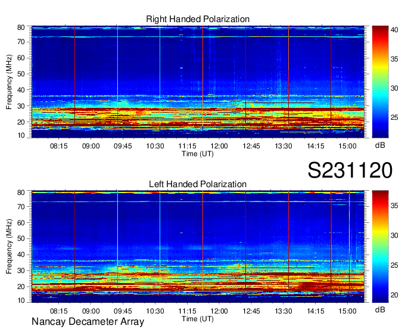The image size is (405, 329).
Task: Click the 08:15 time tick of the left-handed plot
Action: point(58,311)
